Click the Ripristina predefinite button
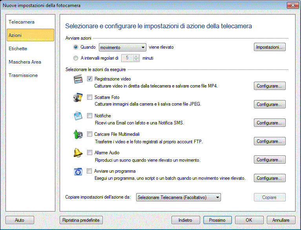Viewport: 301px width, 230px height. tap(81, 220)
